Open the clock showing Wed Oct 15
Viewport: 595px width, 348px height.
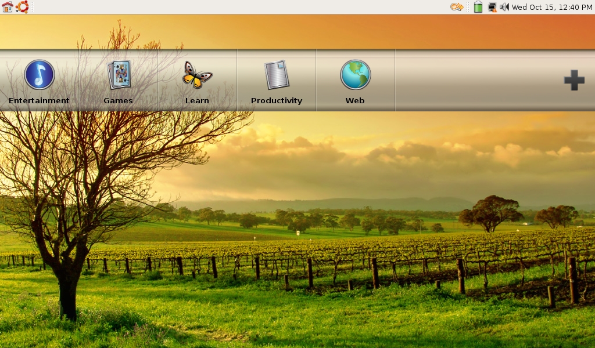click(552, 7)
